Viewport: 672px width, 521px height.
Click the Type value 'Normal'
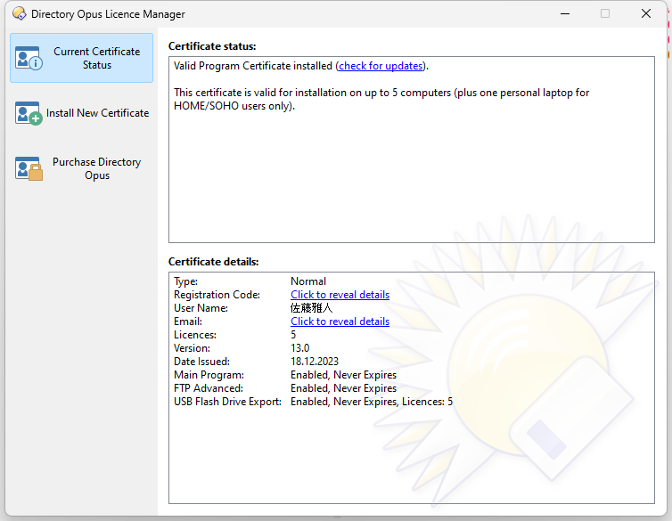[308, 281]
